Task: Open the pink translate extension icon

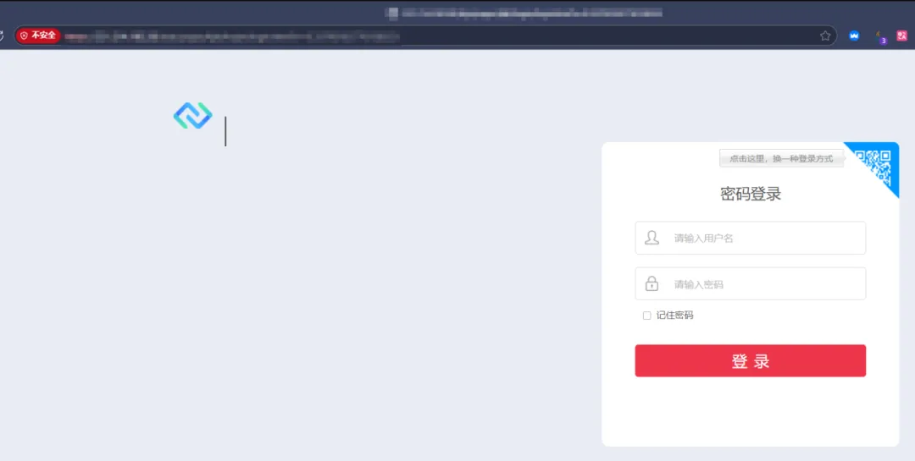Action: (902, 36)
